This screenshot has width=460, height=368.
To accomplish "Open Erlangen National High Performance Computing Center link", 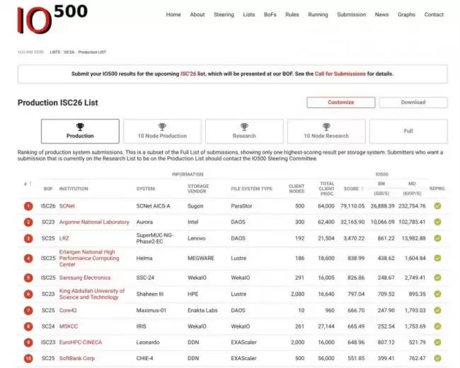I will pyautogui.click(x=89, y=259).
